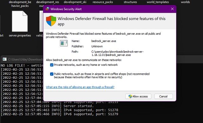Click the shield icon on Allow access button

130,96
